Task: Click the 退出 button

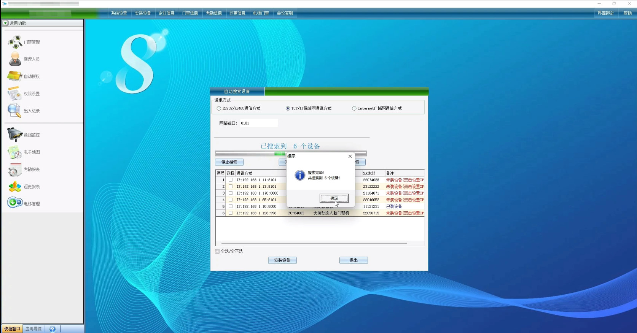Action: pos(354,260)
